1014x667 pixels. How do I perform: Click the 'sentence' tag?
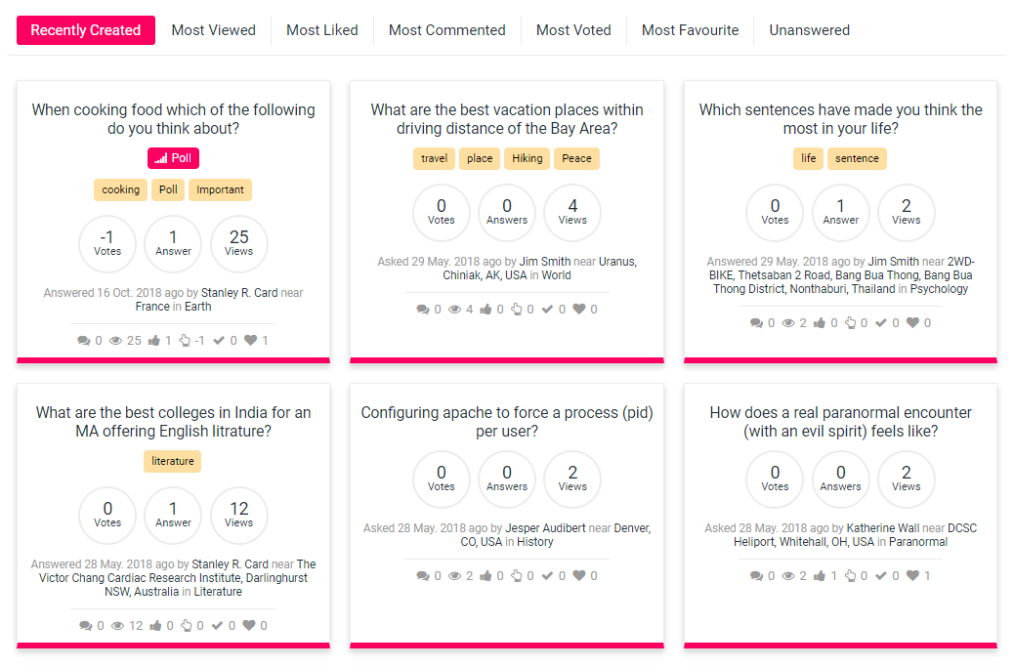(857, 158)
